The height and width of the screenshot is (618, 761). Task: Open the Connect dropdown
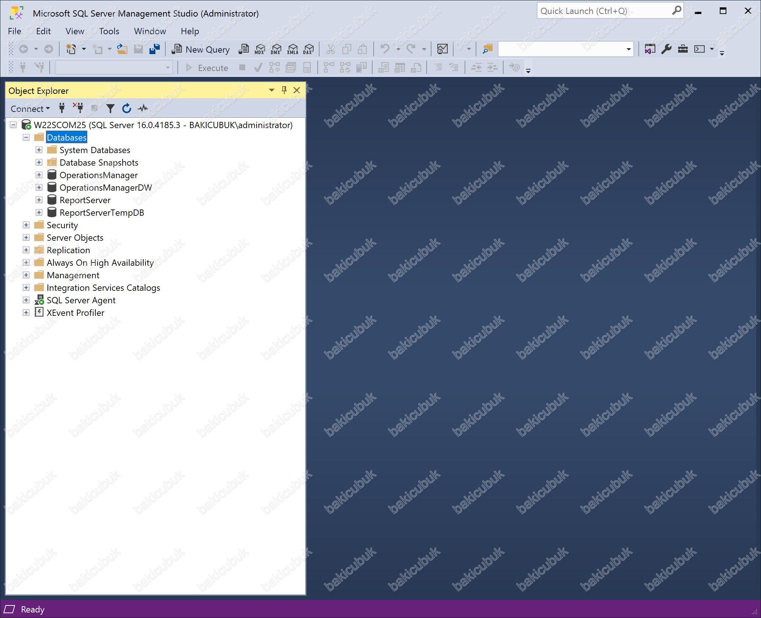point(30,109)
